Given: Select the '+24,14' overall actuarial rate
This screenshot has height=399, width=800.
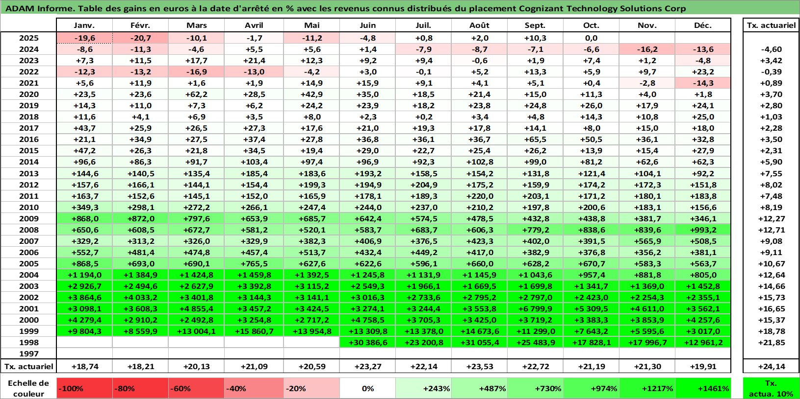Looking at the screenshot, I should (771, 366).
